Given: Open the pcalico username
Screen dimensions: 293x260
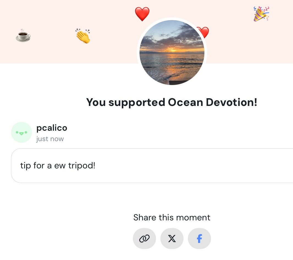Looking at the screenshot, I should click(52, 128).
